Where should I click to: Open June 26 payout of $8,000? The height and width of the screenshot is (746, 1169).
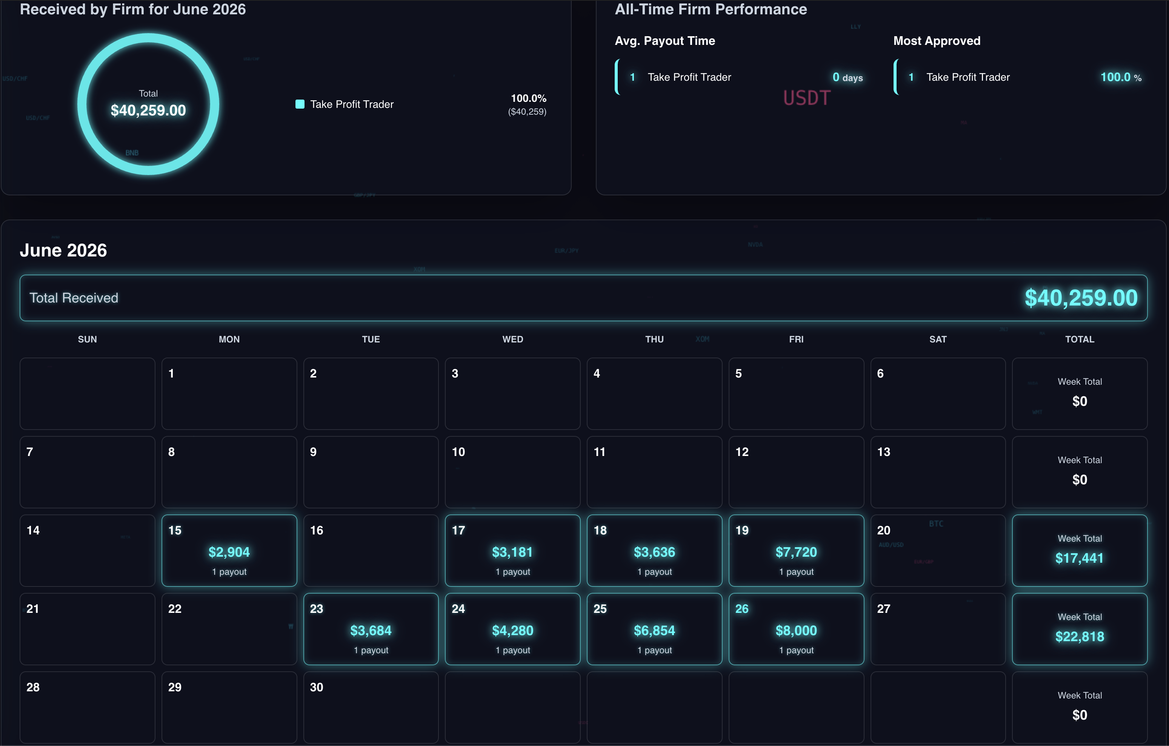pyautogui.click(x=796, y=629)
